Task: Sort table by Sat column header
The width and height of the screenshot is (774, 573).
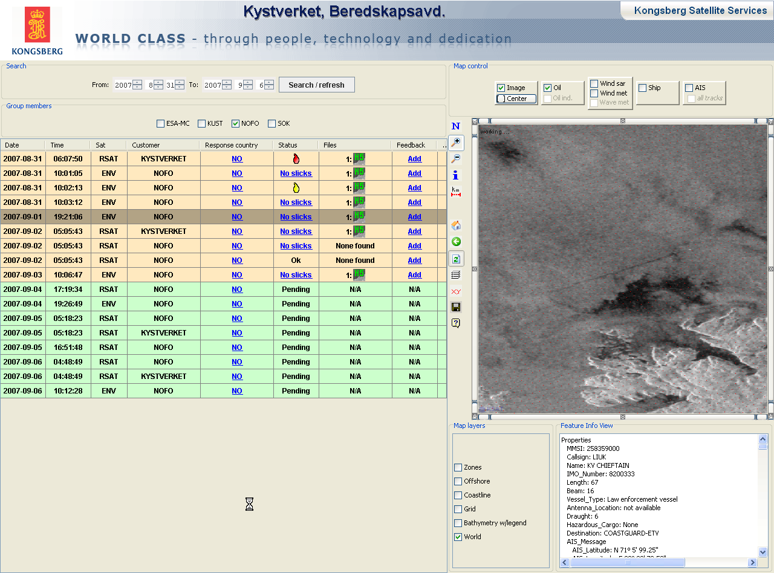Action: coord(109,145)
